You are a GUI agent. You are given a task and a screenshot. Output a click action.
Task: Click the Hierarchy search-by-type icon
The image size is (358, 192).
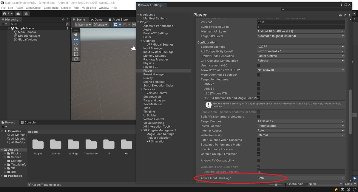pos(67,24)
